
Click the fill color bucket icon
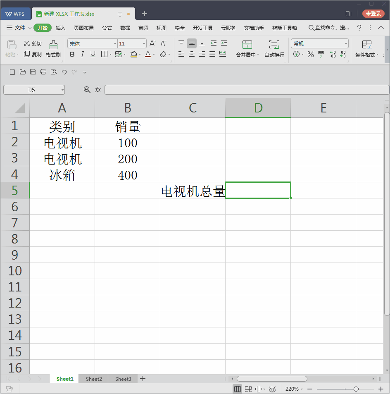tap(133, 54)
